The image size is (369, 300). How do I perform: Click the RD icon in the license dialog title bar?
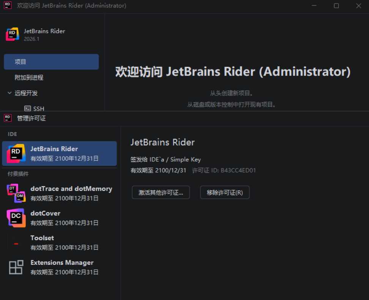coord(7,118)
